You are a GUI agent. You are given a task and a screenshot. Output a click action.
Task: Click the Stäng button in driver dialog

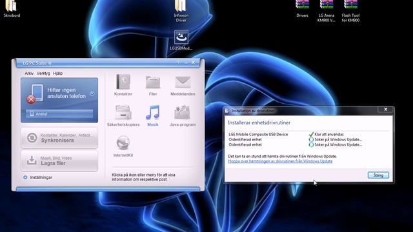(378, 175)
